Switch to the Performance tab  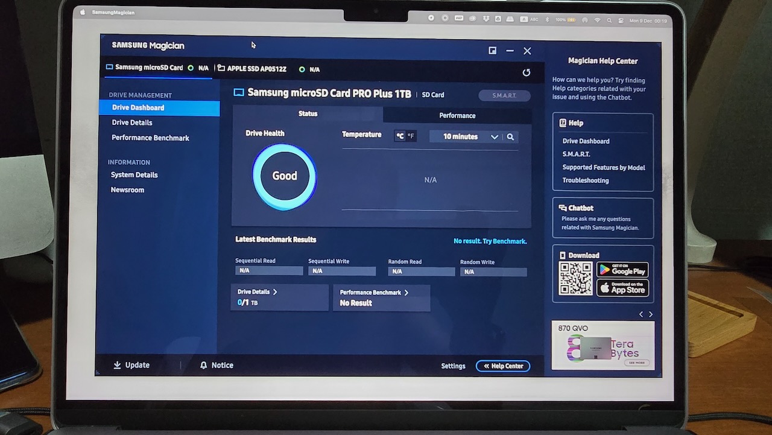pyautogui.click(x=457, y=115)
